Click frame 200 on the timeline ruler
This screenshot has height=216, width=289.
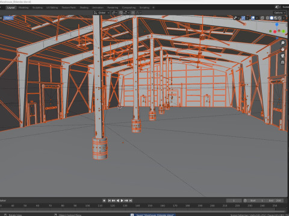point(213,206)
